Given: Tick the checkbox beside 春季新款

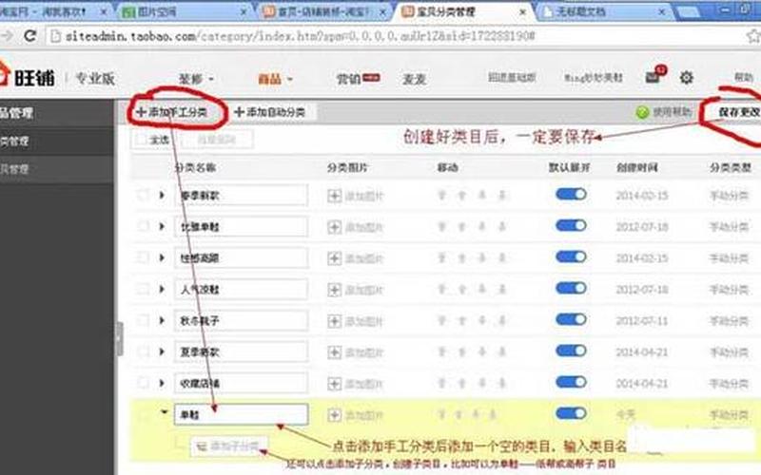Looking at the screenshot, I should 142,195.
